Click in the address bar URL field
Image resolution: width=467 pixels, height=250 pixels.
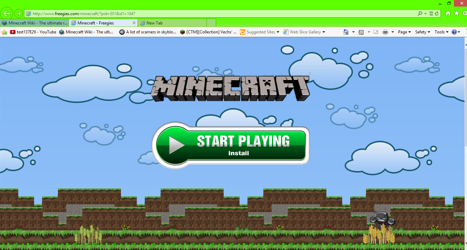(221, 14)
